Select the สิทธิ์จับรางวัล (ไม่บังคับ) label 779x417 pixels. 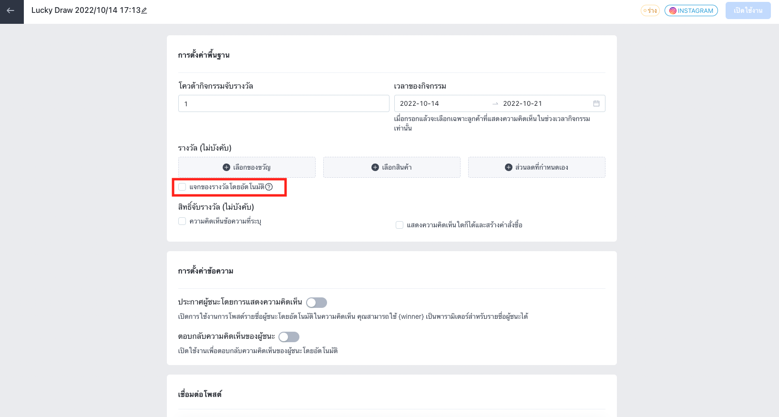point(216,207)
